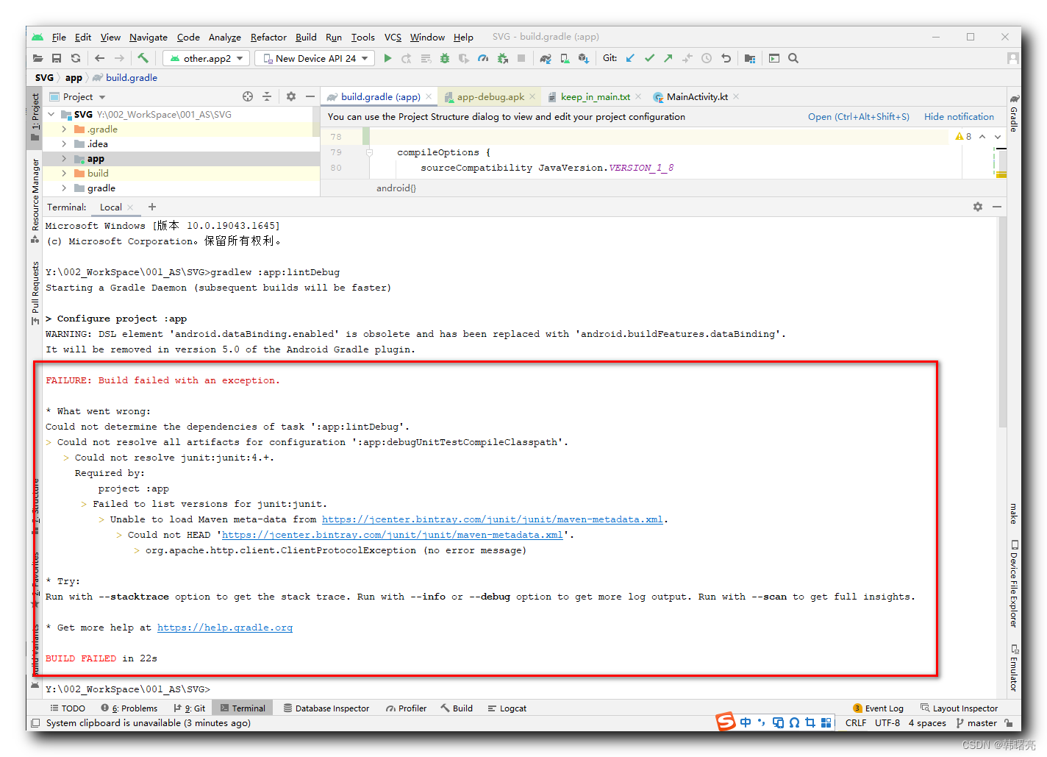
Task: Click the Attach Debugger to Android Process icon
Action: [502, 58]
